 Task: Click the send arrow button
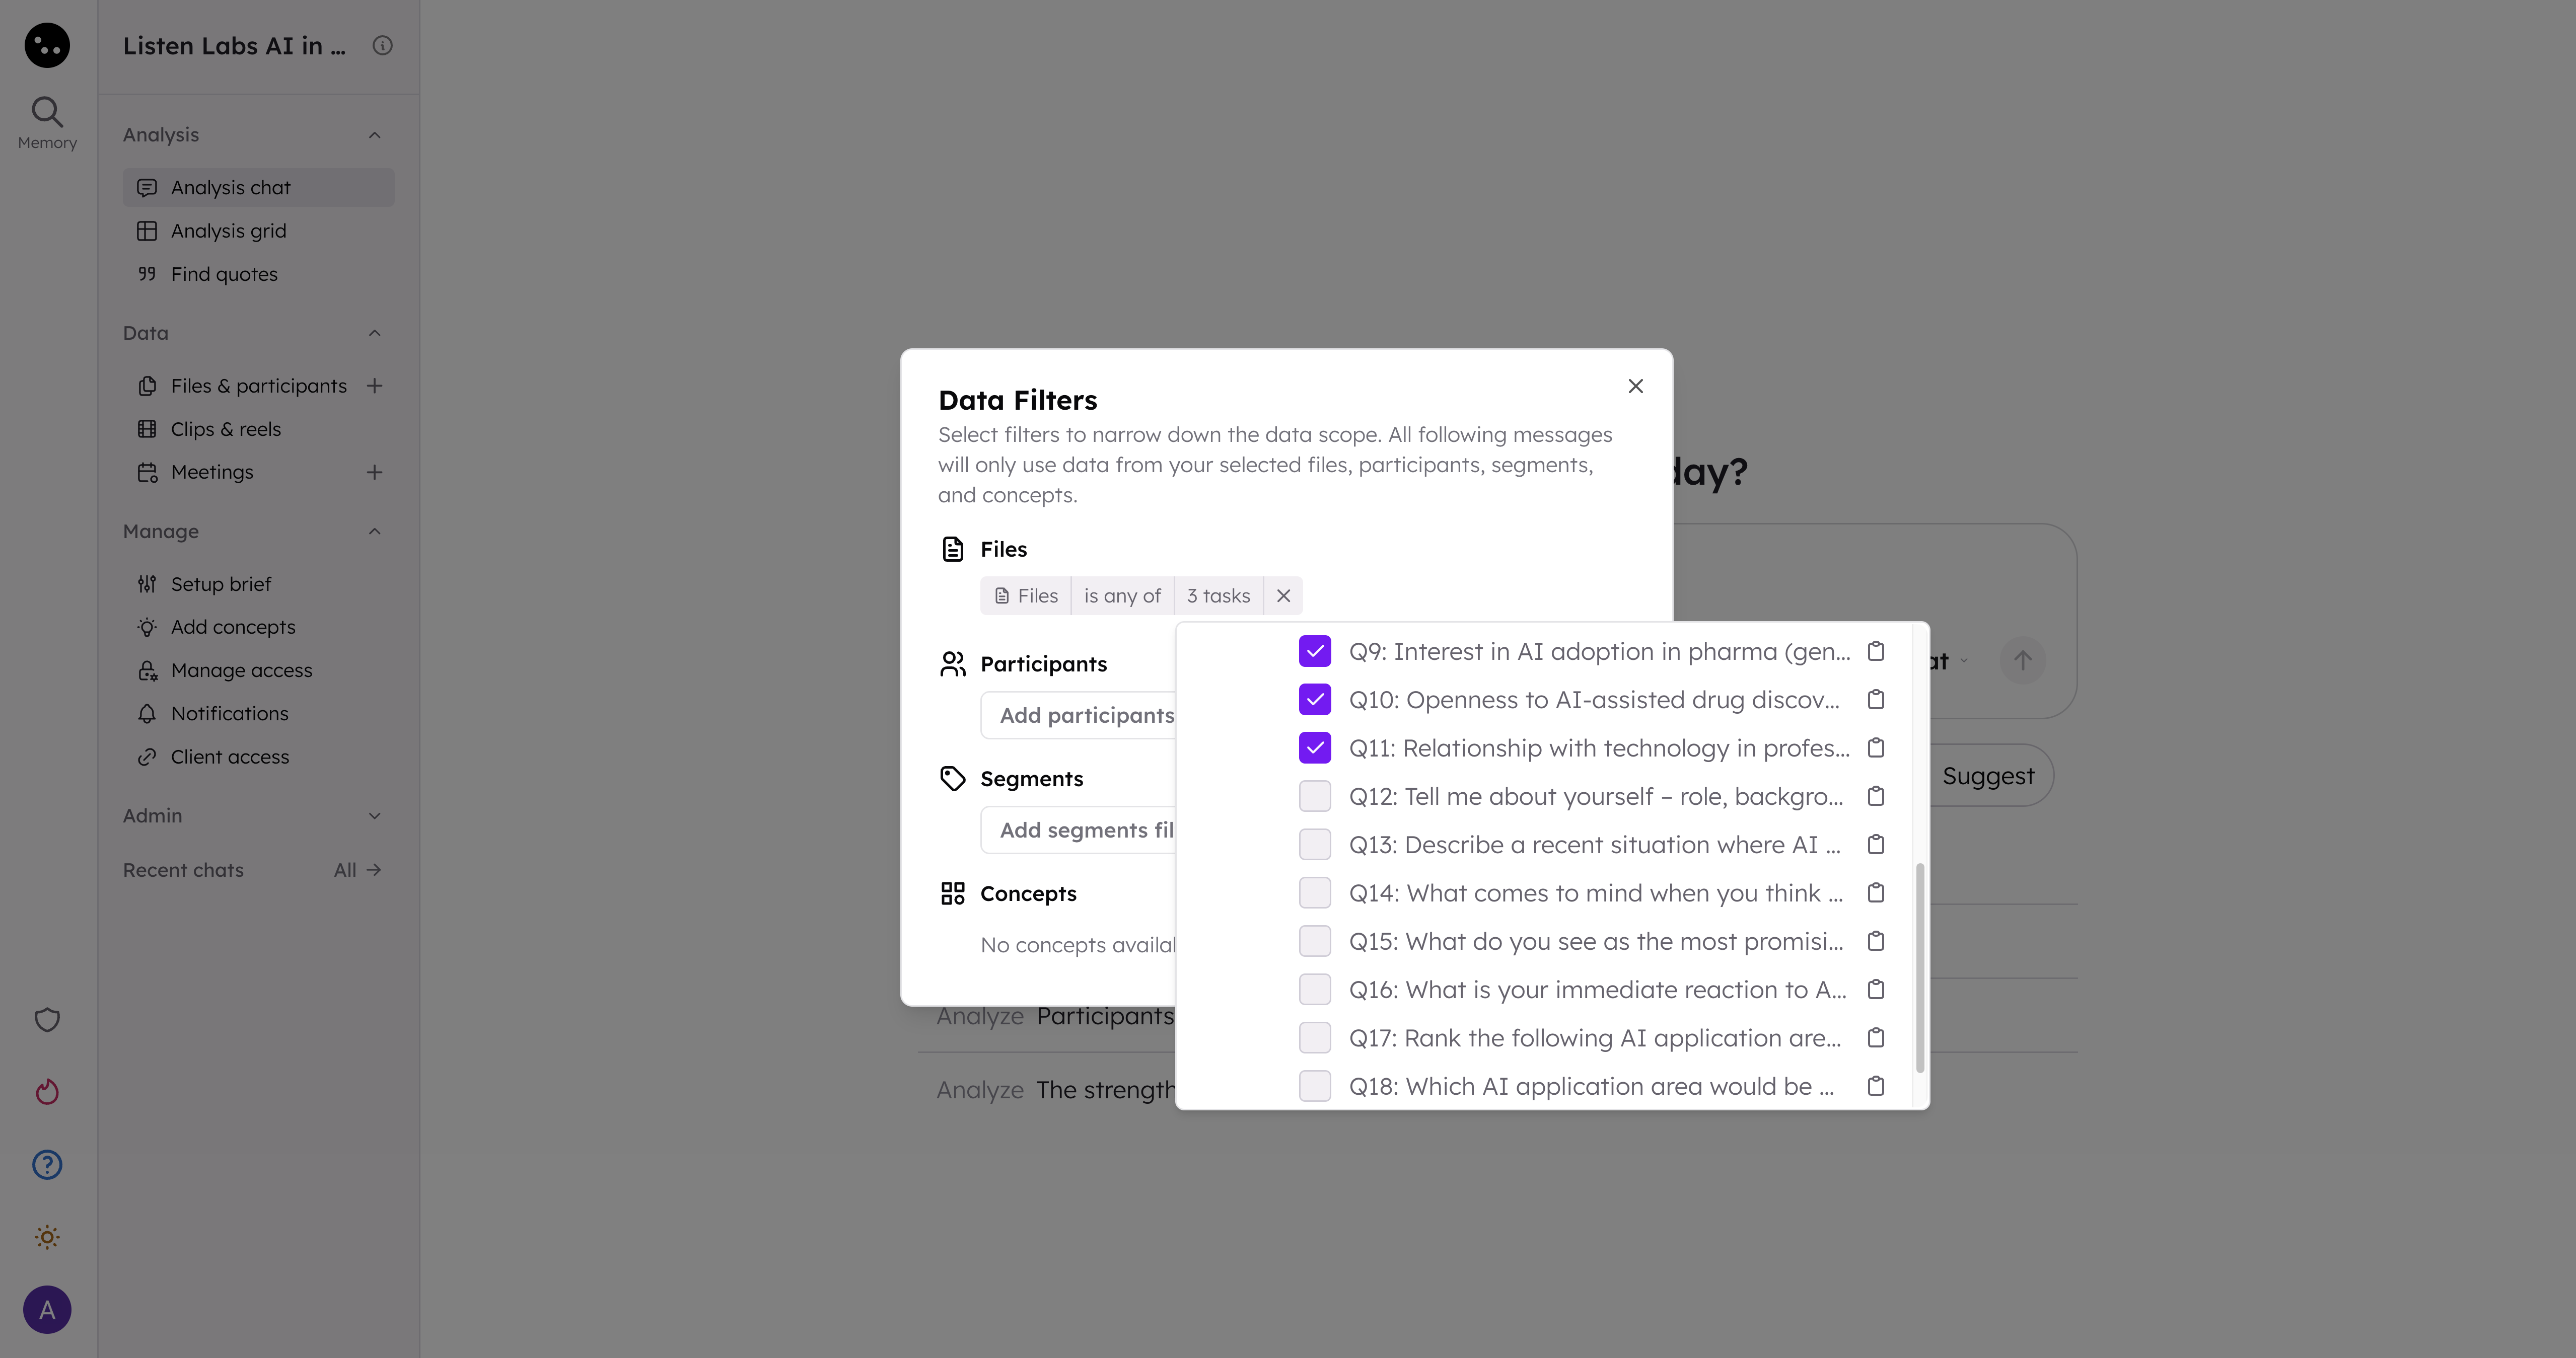coord(2022,661)
